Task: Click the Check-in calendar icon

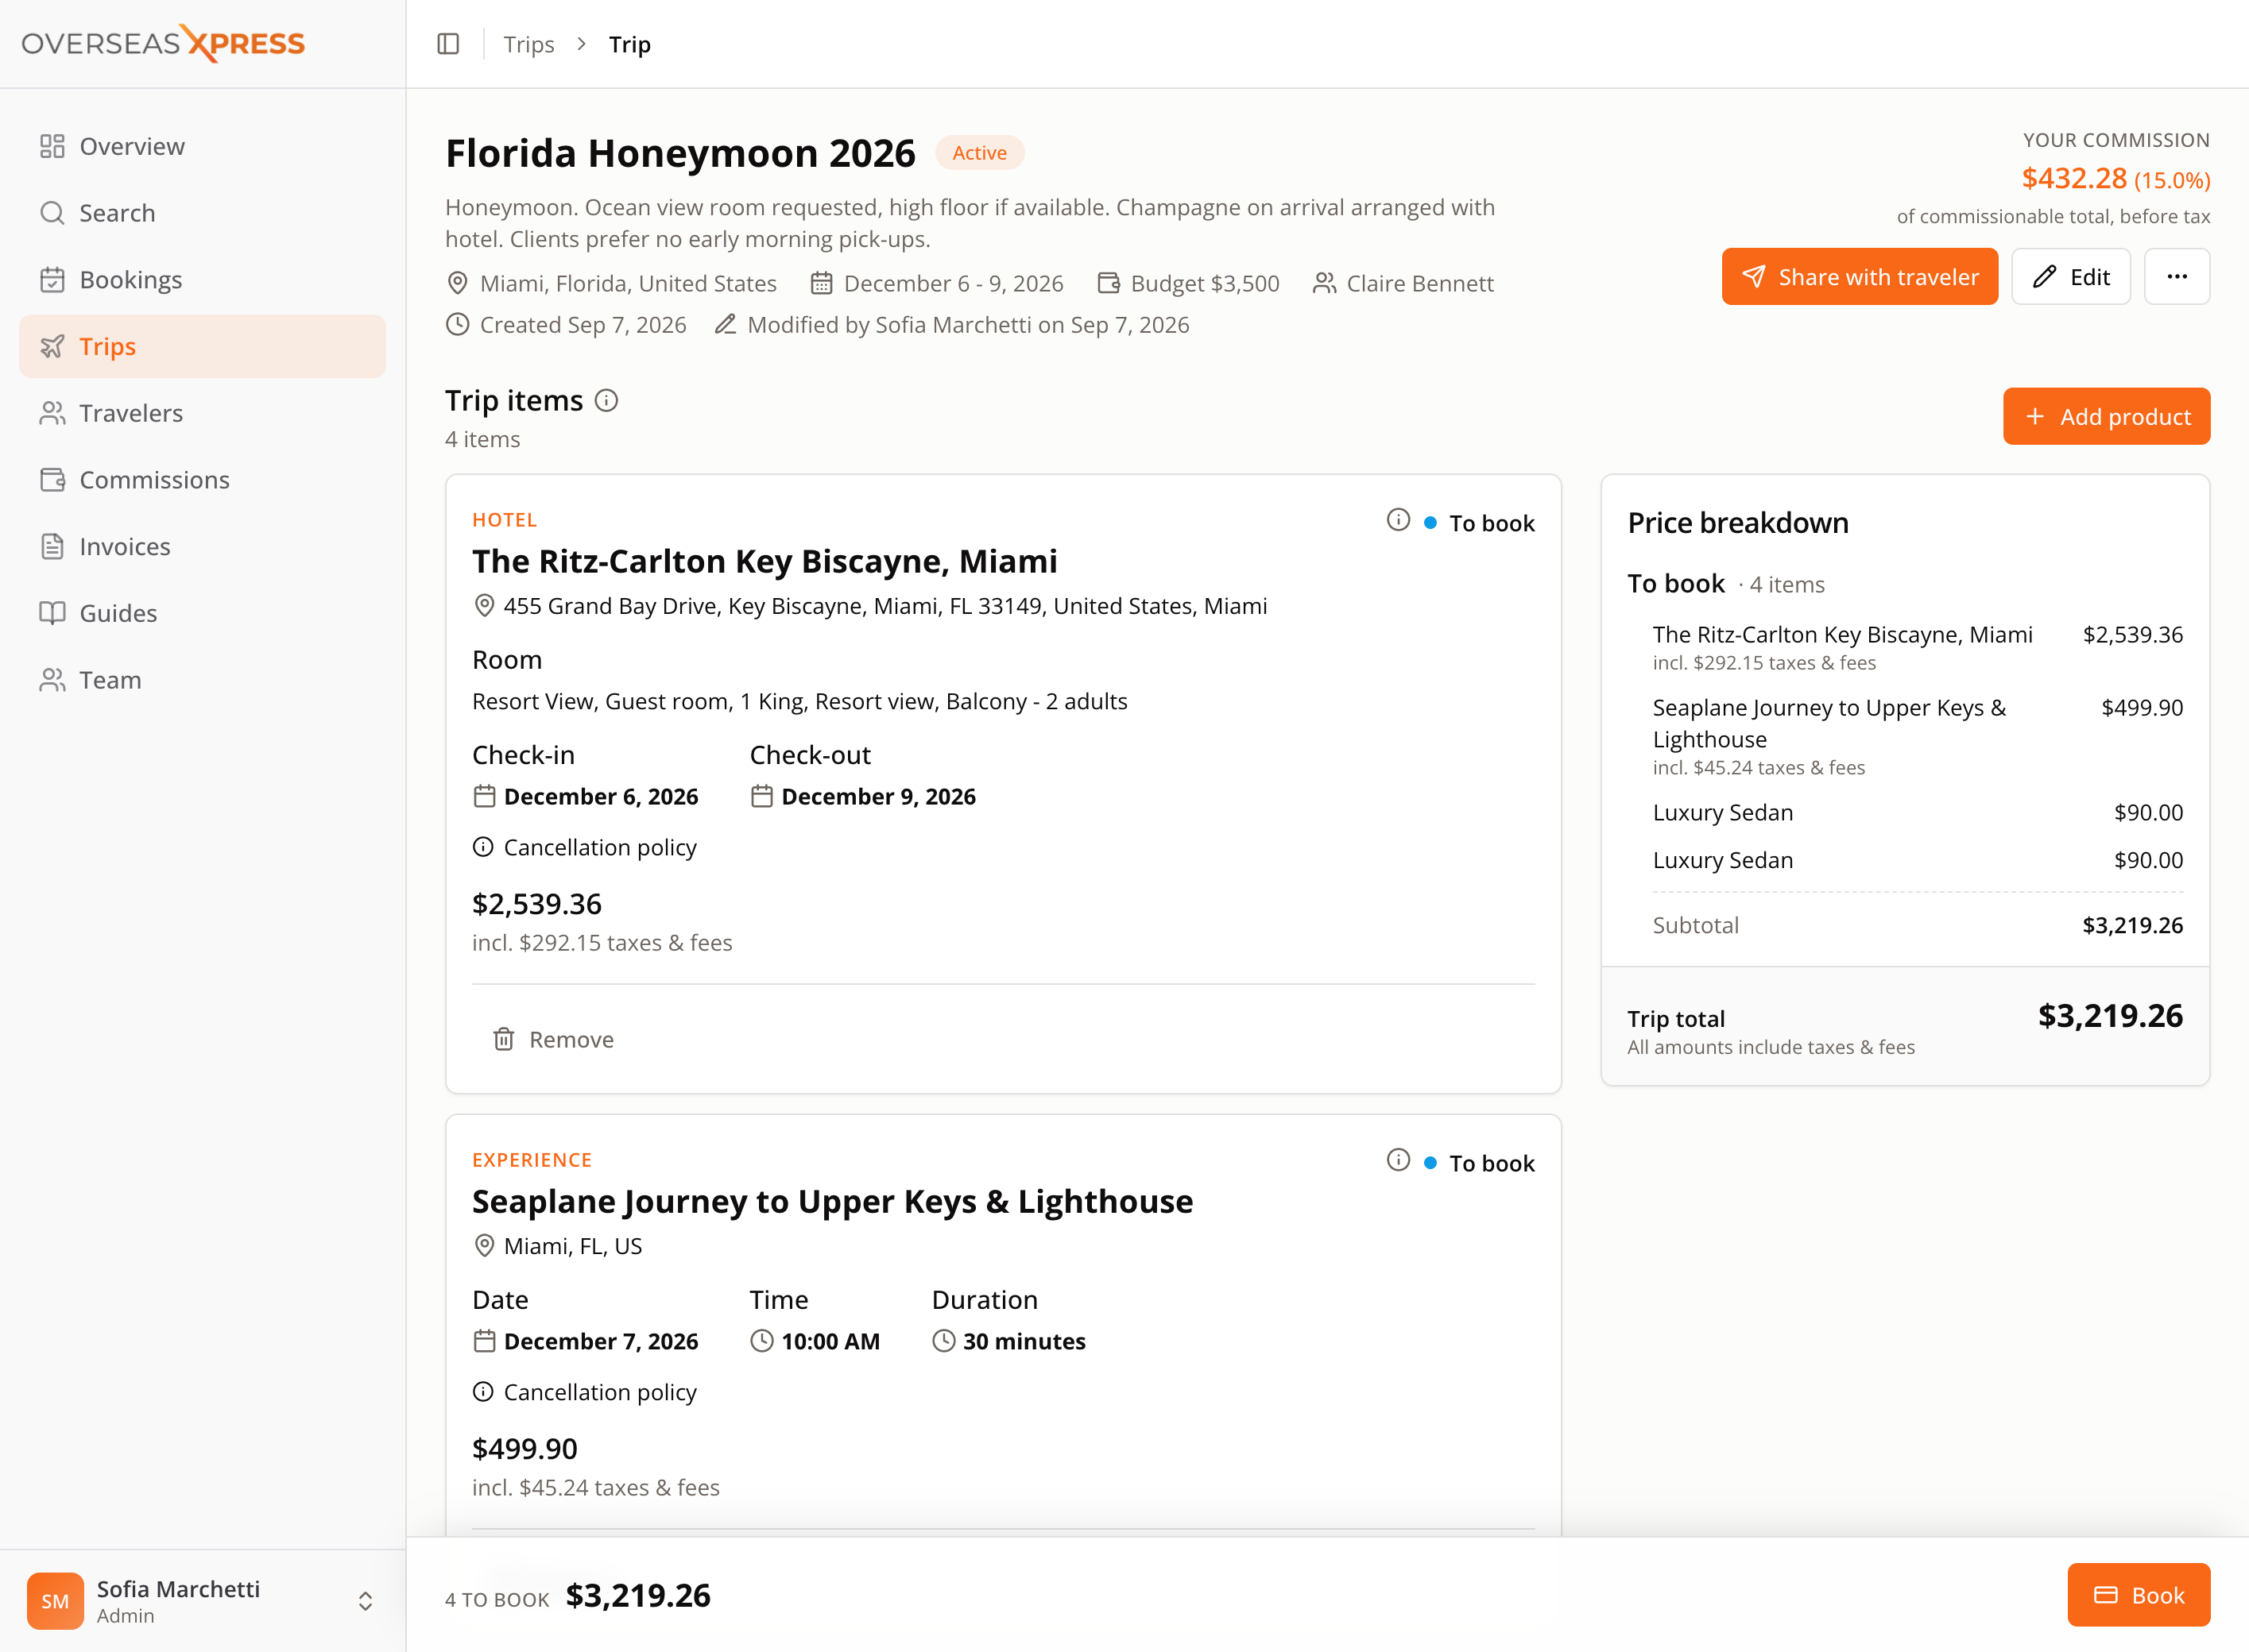Action: coord(484,796)
